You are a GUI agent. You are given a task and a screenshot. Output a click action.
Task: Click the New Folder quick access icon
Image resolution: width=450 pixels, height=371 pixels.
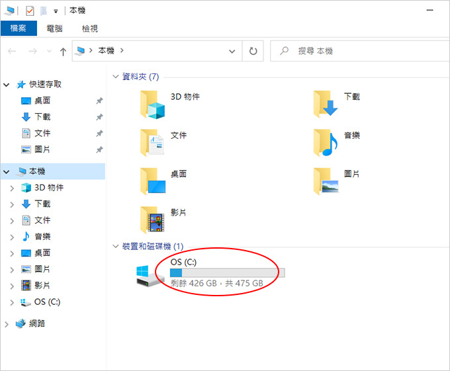click(x=43, y=11)
